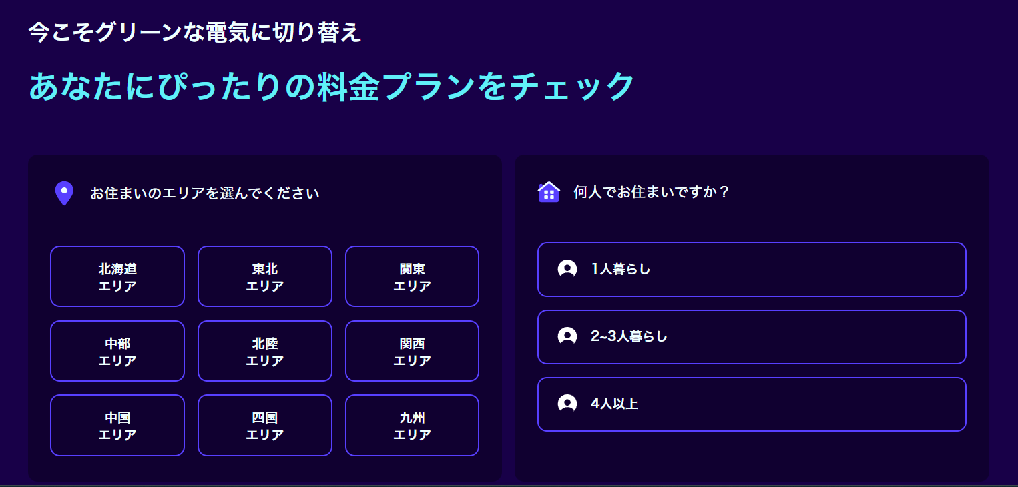Click person icon beside 1人暮らし
The width and height of the screenshot is (1018, 487).
click(x=567, y=269)
